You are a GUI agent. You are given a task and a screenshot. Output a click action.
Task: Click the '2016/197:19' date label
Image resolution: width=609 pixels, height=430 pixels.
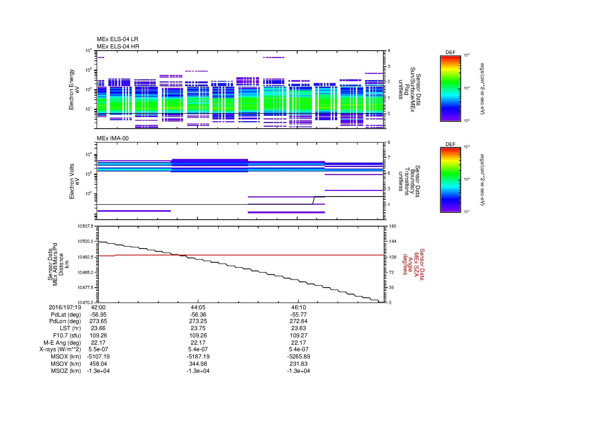coord(65,307)
